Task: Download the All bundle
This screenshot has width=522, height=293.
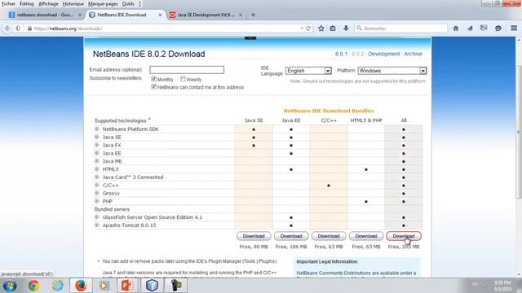Action: click(404, 236)
